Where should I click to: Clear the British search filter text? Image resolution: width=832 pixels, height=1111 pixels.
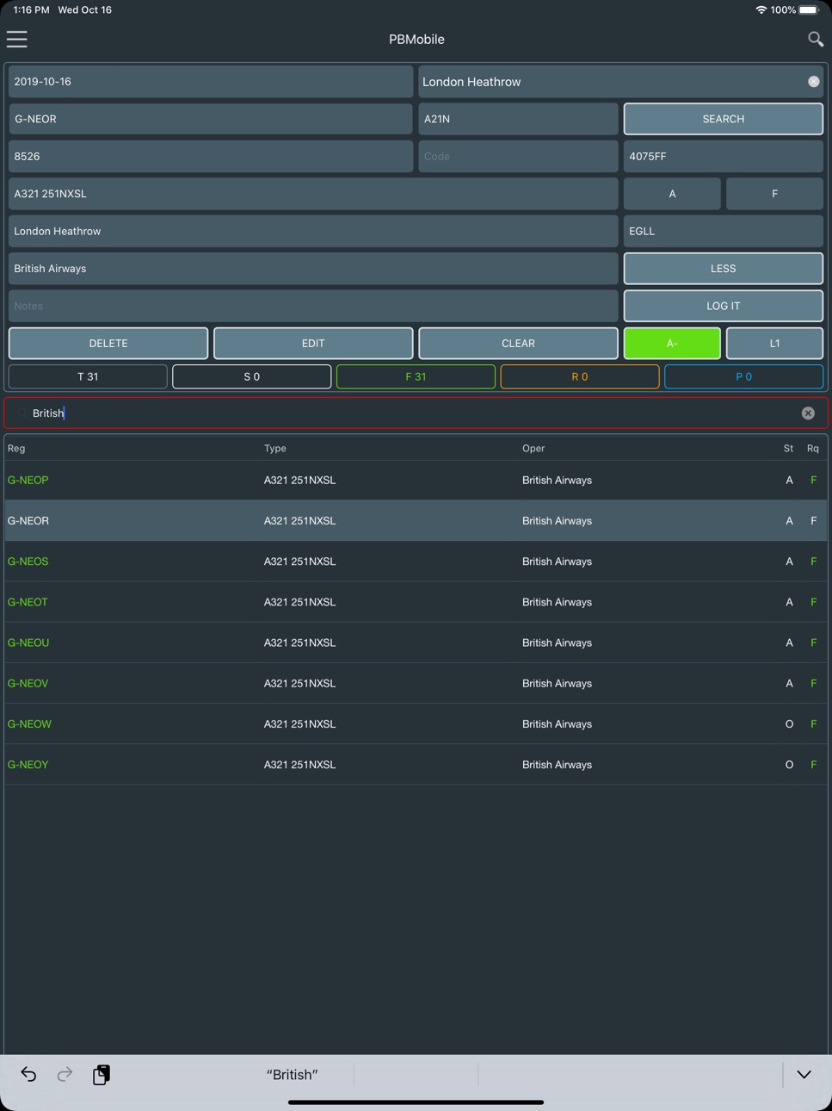click(808, 413)
